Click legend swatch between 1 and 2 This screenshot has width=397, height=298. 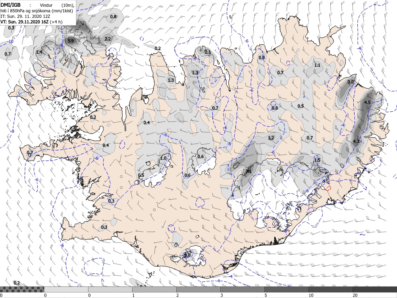click(x=154, y=289)
